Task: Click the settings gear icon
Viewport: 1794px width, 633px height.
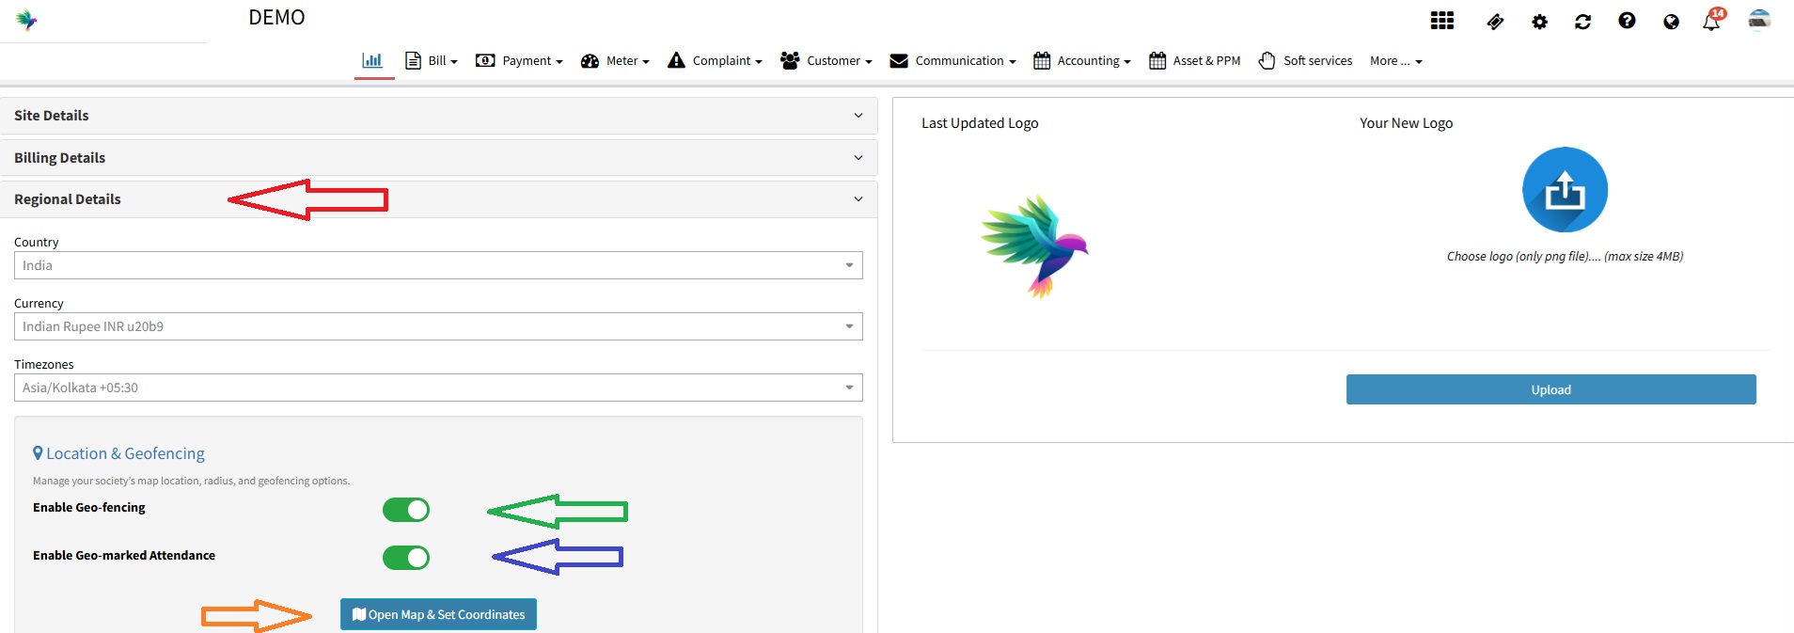Action: 1539,22
